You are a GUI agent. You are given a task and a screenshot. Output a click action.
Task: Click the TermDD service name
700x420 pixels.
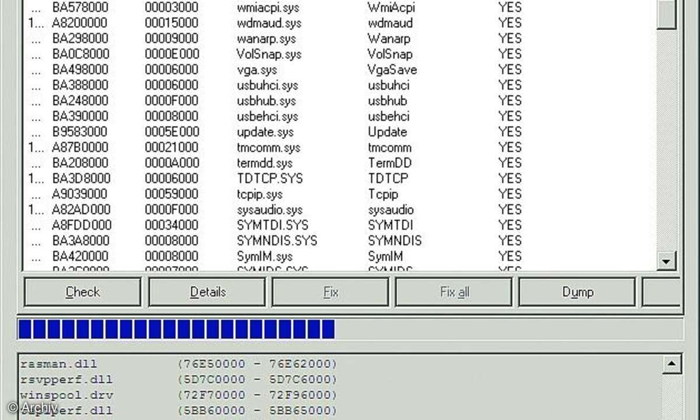point(388,163)
